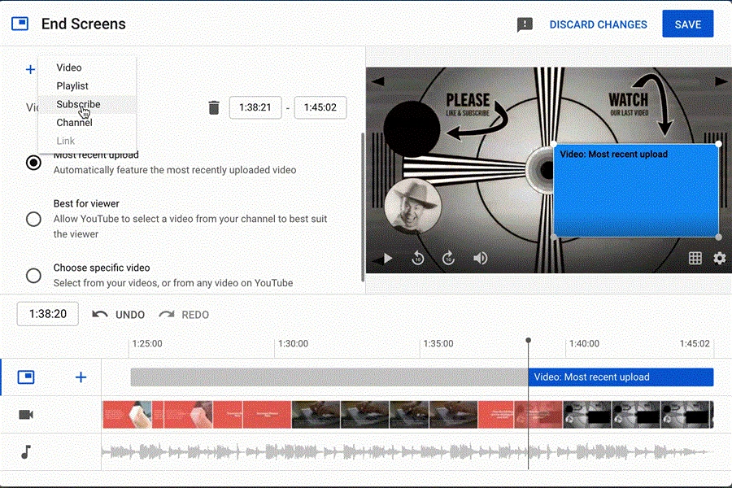Select Video: Most recent upload timeline bar
732x488 pixels.
point(621,377)
